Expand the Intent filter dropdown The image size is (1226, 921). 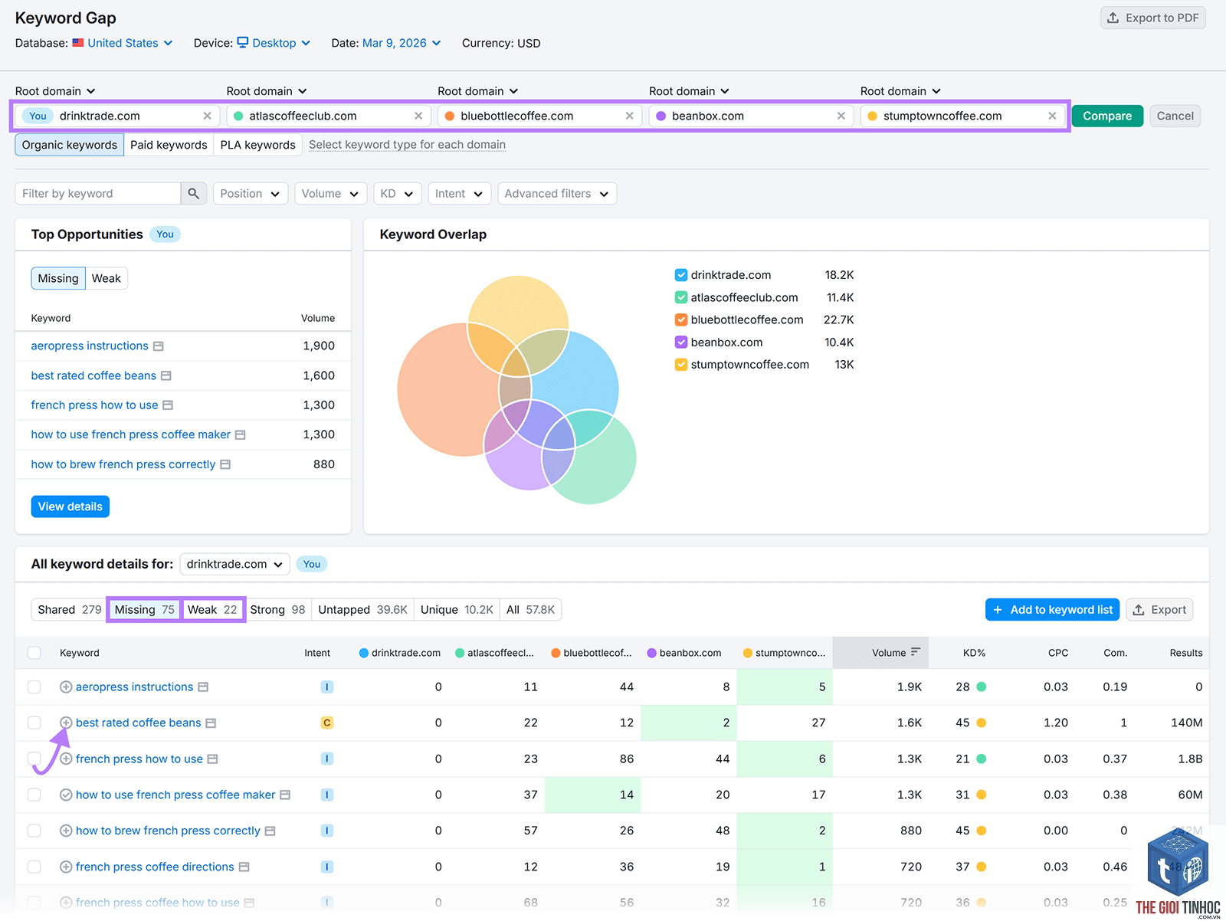click(x=459, y=194)
